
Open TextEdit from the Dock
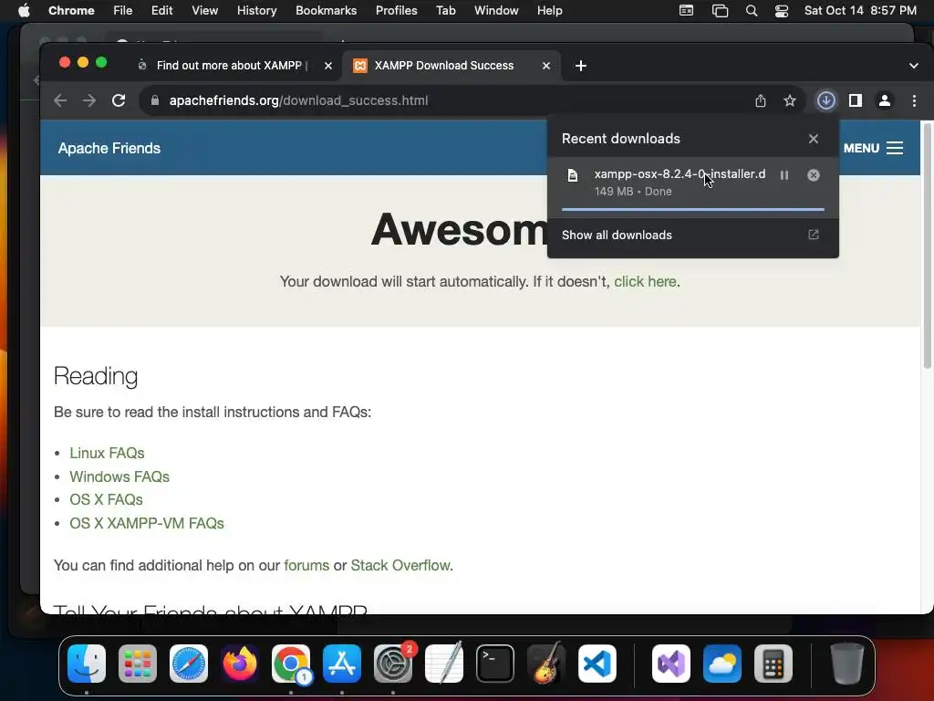444,664
